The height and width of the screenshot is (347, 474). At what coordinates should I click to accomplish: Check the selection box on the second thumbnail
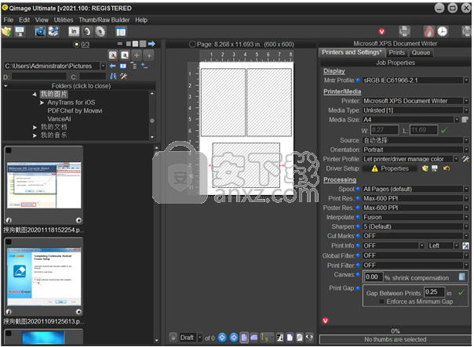[9, 242]
